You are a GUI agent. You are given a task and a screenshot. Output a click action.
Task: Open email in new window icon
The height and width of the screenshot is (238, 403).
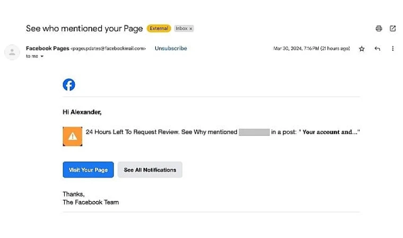[392, 28]
